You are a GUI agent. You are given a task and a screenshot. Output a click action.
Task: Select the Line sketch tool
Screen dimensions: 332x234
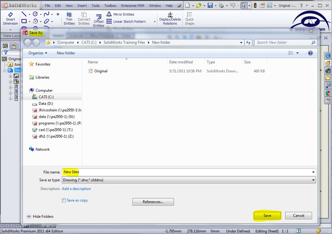(24, 14)
